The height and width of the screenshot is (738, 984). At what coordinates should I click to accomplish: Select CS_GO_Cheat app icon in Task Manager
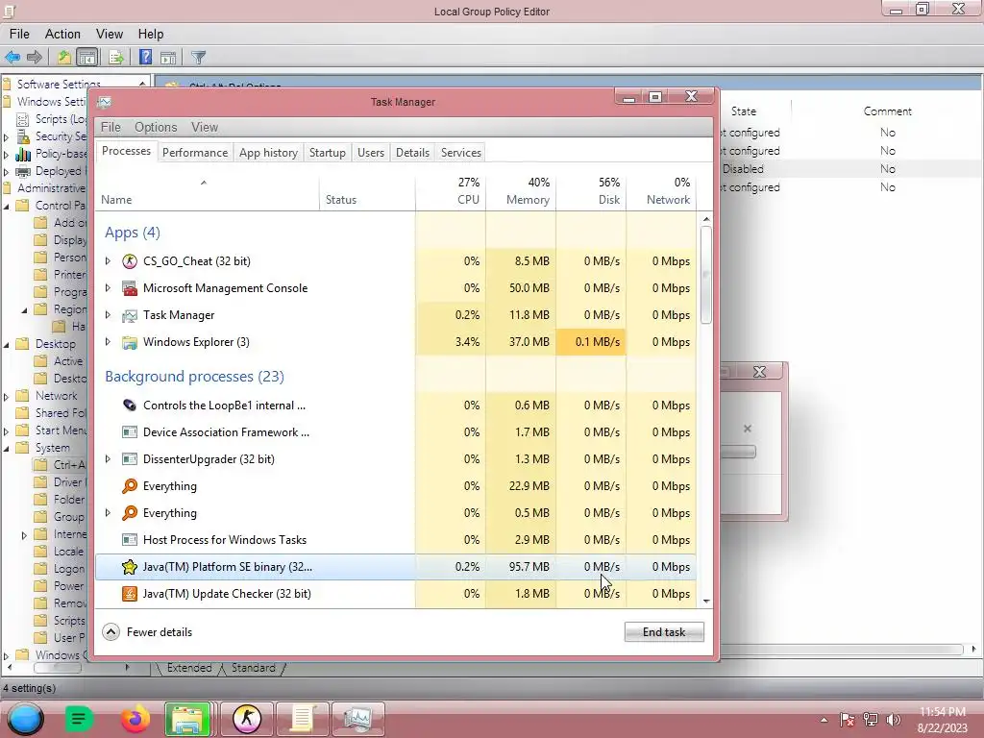[130, 261]
